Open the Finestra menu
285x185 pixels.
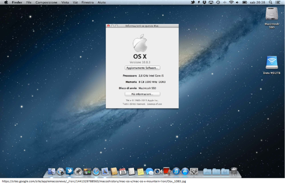tap(87, 2)
